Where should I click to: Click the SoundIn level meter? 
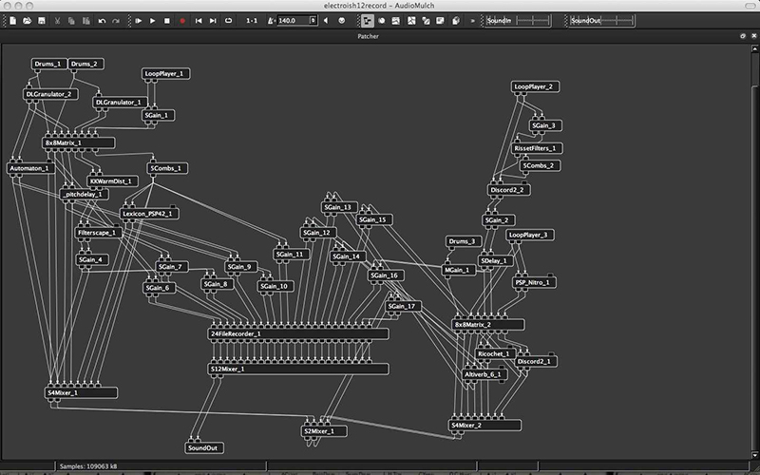(x=518, y=21)
